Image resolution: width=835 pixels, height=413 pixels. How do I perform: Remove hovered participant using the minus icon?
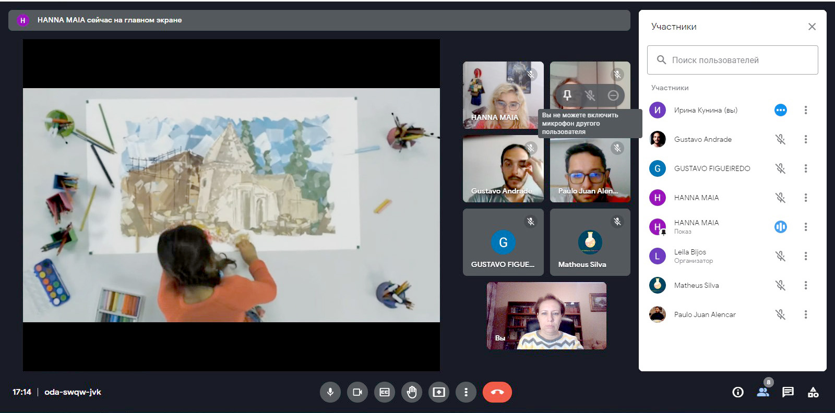pos(613,95)
